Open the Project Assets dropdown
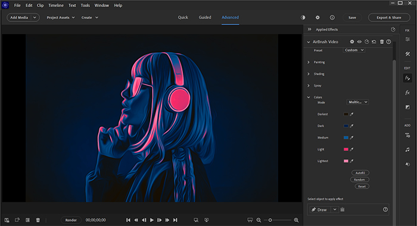Image resolution: width=417 pixels, height=226 pixels. pyautogui.click(x=61, y=17)
